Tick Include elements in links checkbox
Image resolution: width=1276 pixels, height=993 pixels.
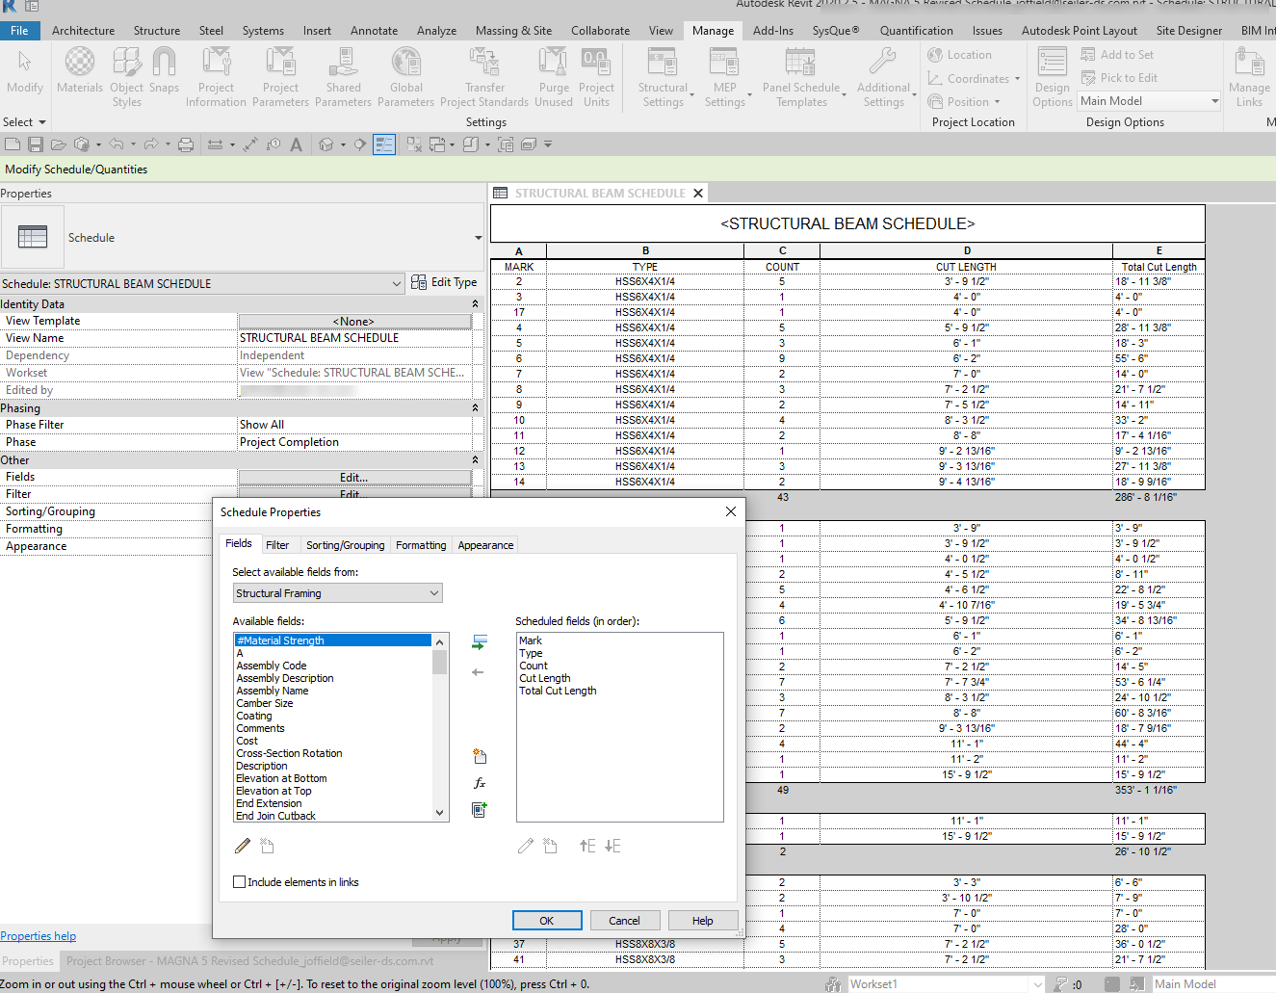click(x=239, y=881)
